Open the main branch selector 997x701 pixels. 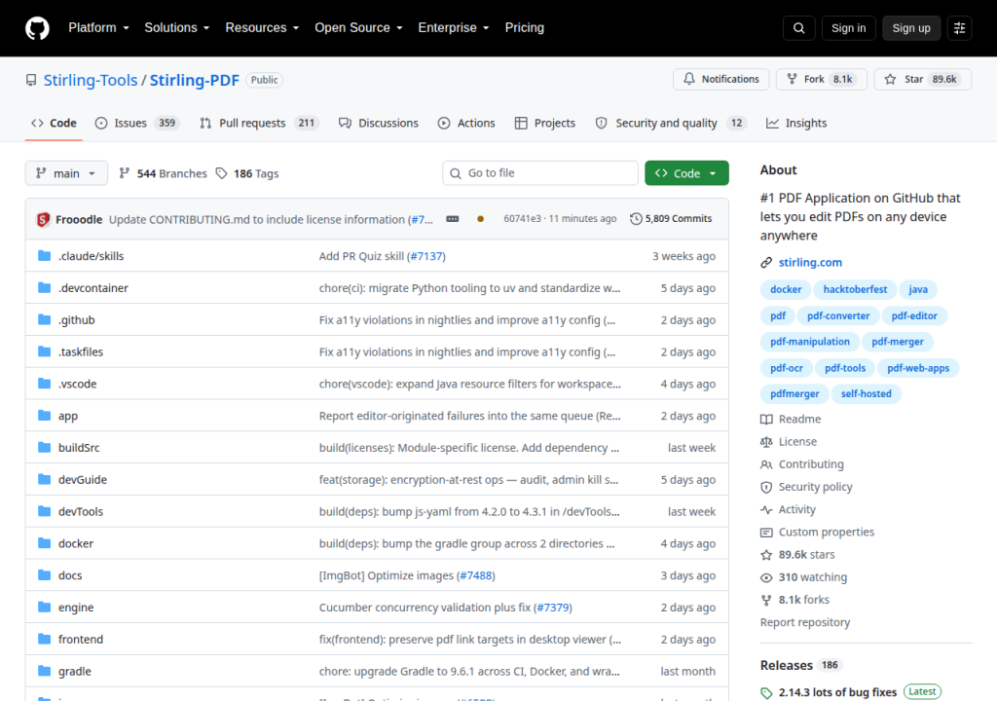click(66, 173)
